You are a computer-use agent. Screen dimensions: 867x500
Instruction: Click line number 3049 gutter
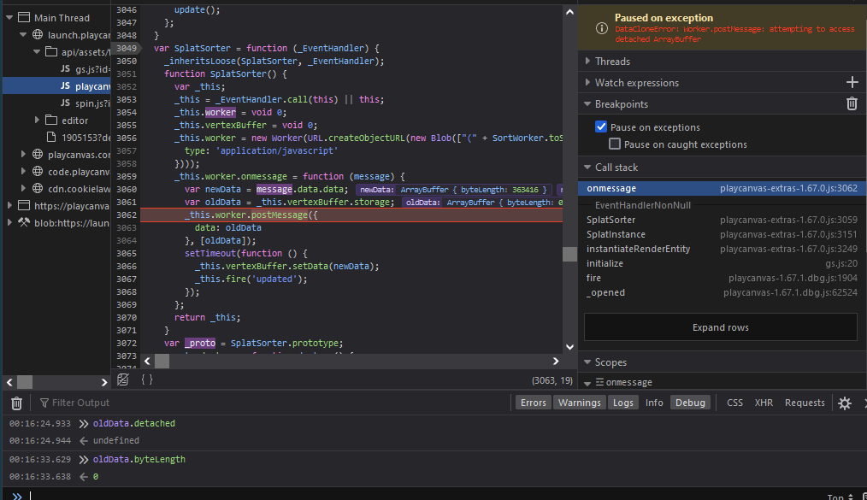(127, 48)
